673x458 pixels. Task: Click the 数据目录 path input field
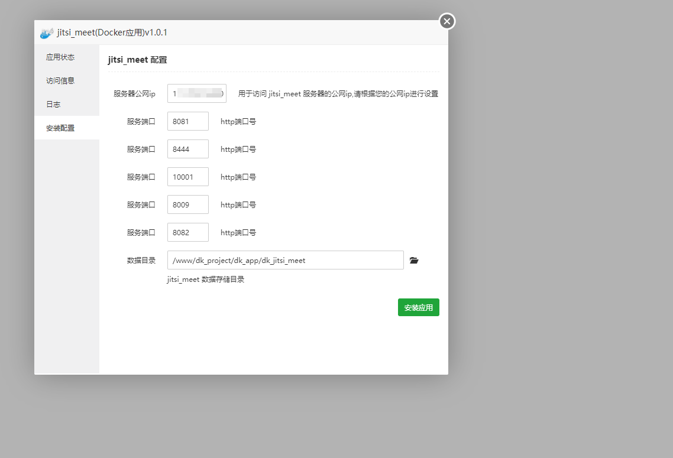[x=286, y=260]
